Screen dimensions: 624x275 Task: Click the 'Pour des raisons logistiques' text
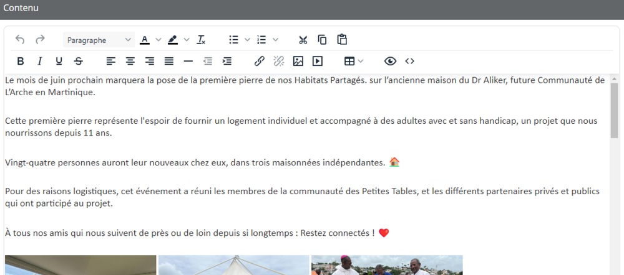(x=61, y=192)
